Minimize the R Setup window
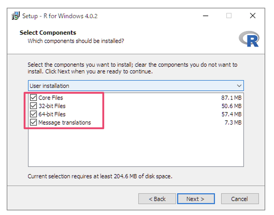 (206, 16)
